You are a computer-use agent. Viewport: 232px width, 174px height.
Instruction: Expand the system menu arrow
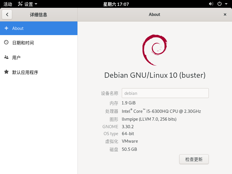click(x=226, y=4)
